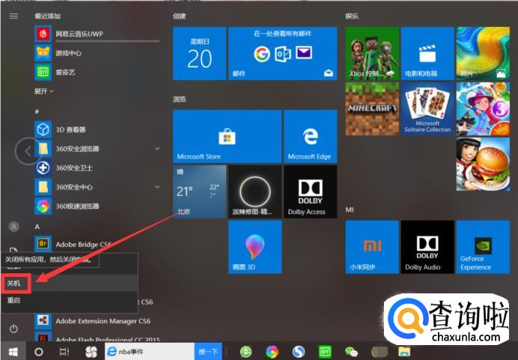Open the Cooking Fever burger game tile
This screenshot has width=518, height=360.
(483, 164)
